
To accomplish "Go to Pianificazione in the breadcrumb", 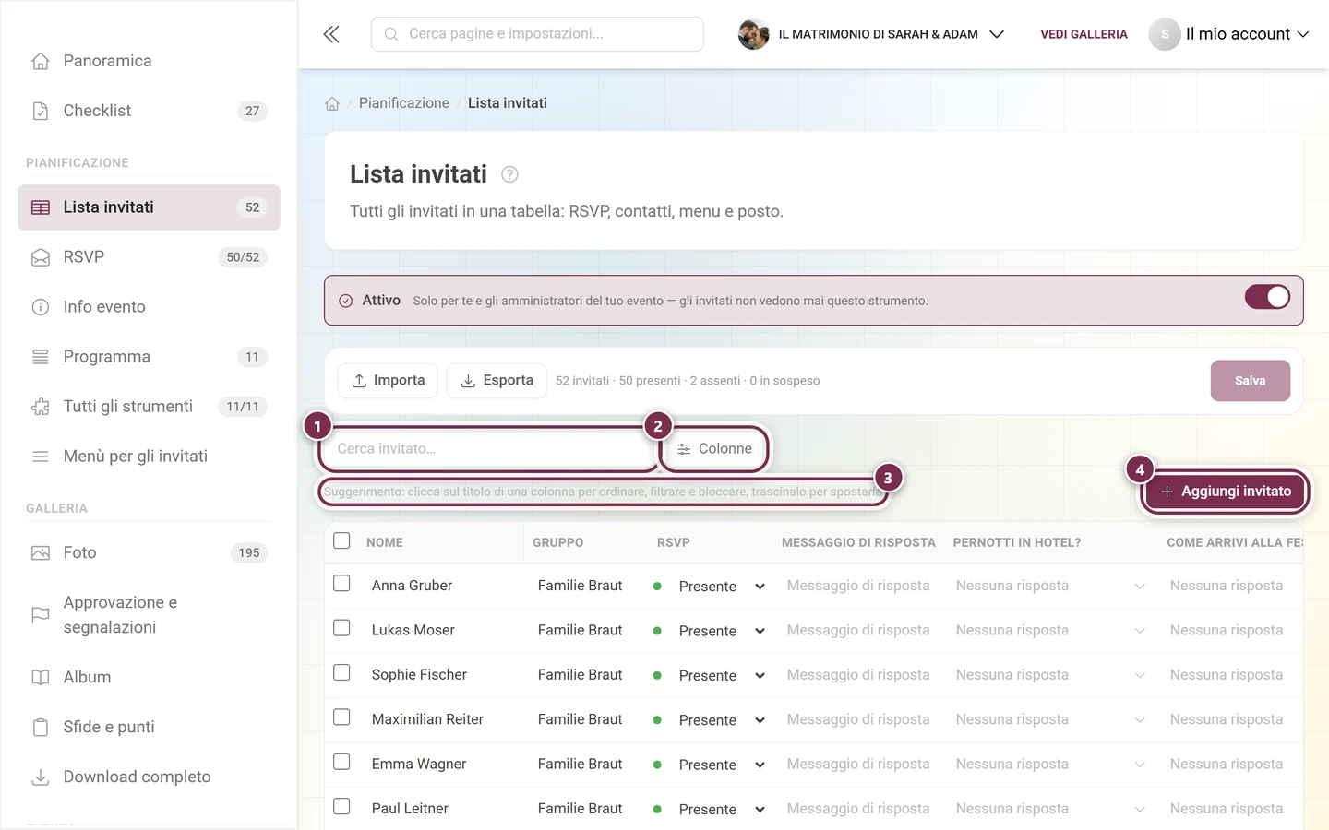I will (404, 103).
